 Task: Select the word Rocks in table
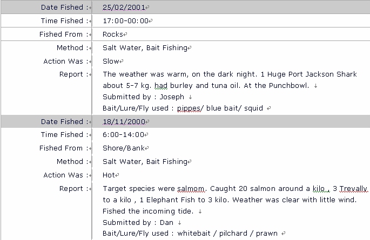coord(112,35)
